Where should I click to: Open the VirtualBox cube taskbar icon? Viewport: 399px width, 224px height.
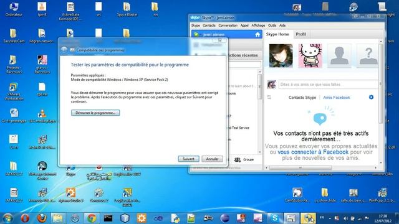point(125,218)
